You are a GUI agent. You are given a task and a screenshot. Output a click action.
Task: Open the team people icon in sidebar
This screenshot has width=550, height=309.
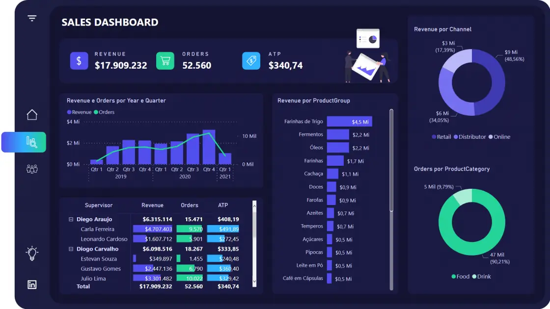(x=32, y=169)
